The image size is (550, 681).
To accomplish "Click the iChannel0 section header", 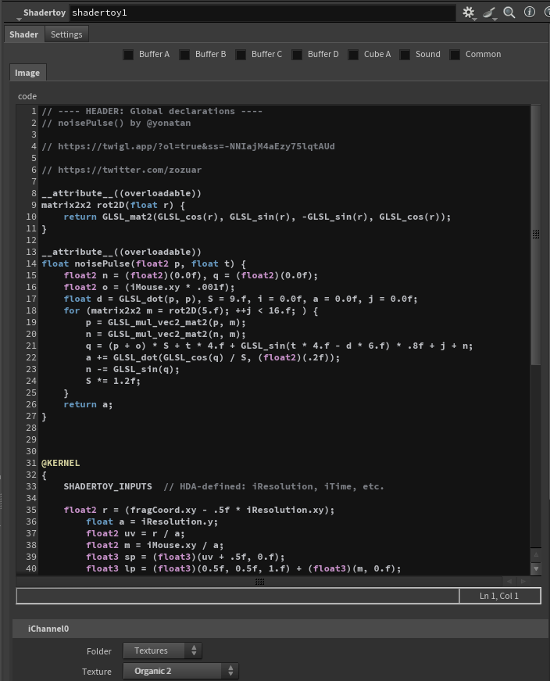I will [280, 629].
